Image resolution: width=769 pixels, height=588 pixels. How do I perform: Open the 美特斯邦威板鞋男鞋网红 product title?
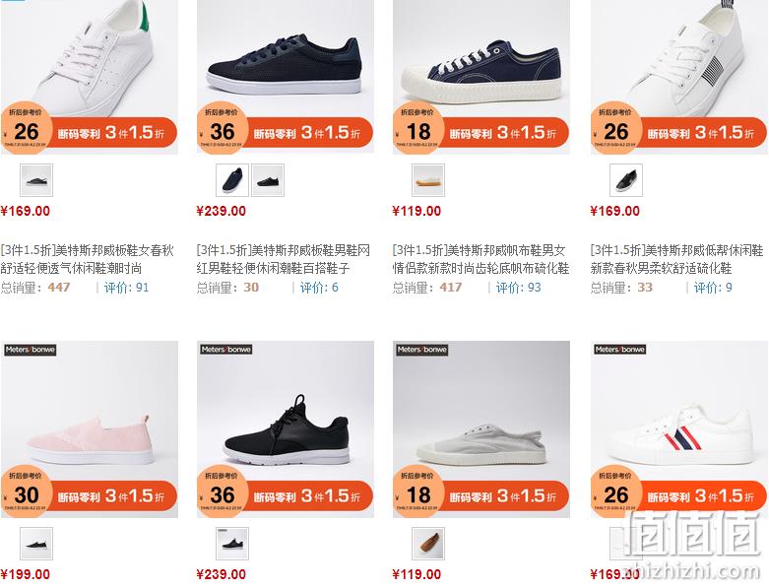pyautogui.click(x=284, y=259)
